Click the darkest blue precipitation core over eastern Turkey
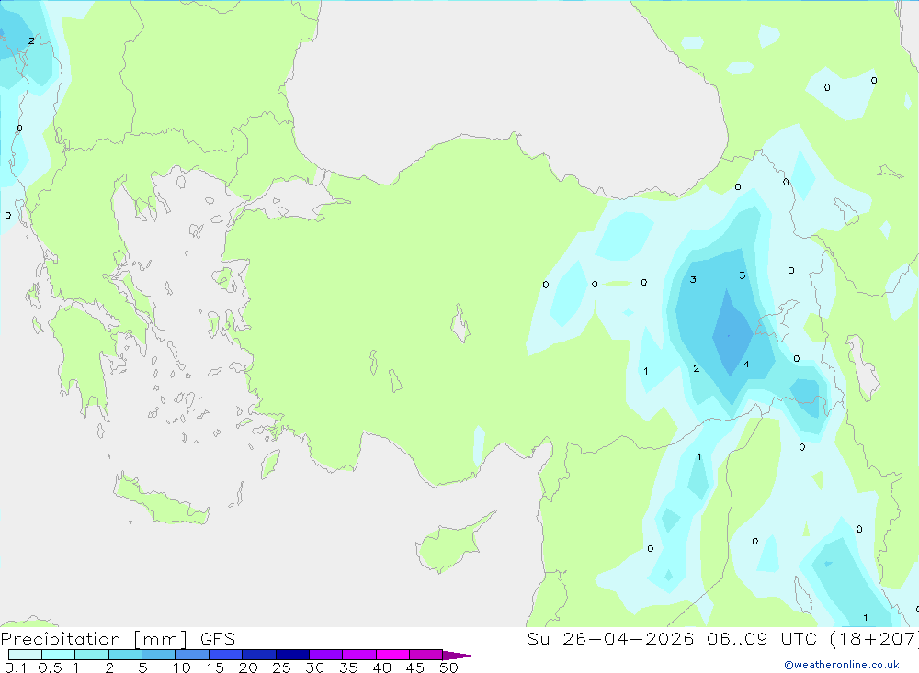 (x=732, y=334)
